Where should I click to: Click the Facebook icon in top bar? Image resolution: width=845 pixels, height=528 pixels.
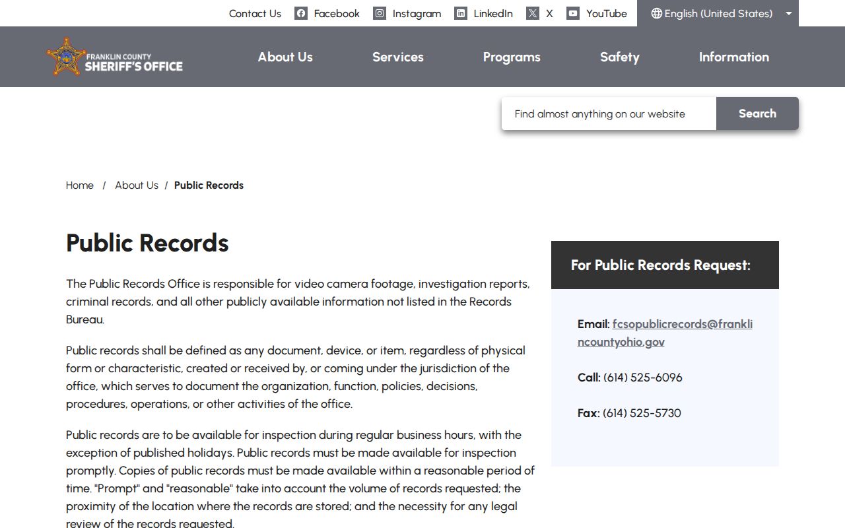point(301,13)
